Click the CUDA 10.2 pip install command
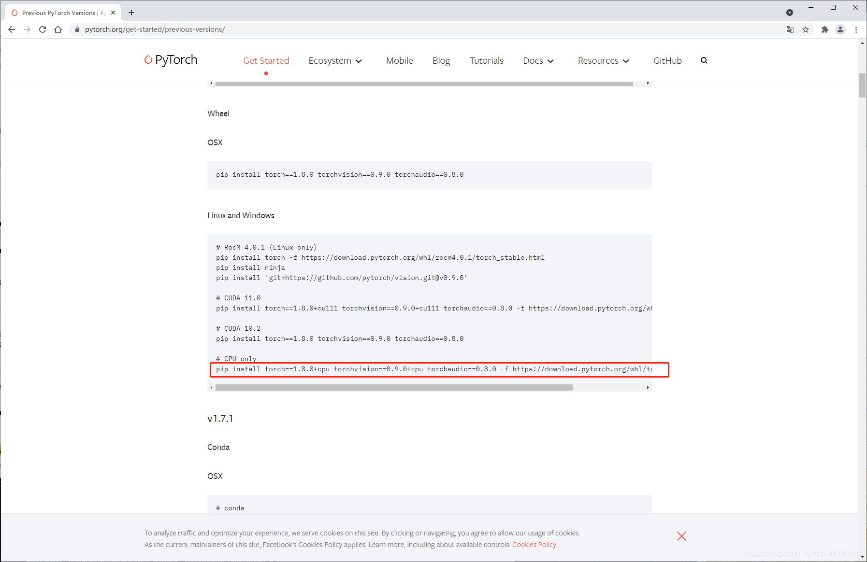The height and width of the screenshot is (562, 867). click(x=340, y=338)
